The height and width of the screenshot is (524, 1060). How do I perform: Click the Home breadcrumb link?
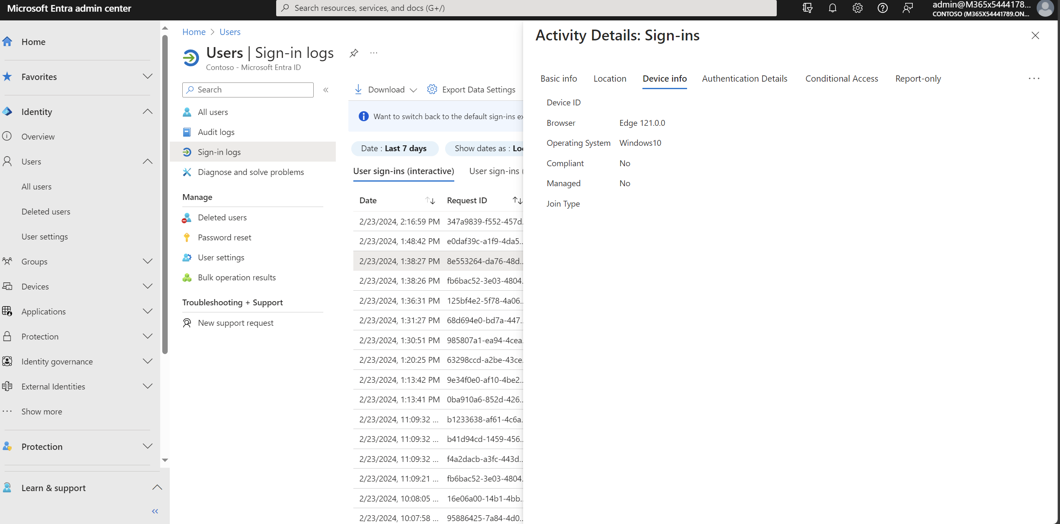[194, 32]
